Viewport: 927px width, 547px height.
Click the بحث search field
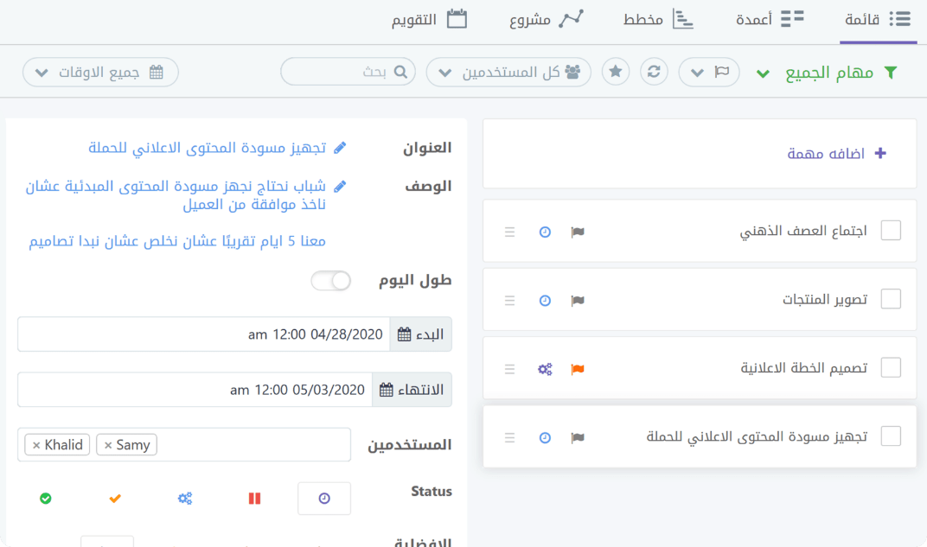[348, 72]
